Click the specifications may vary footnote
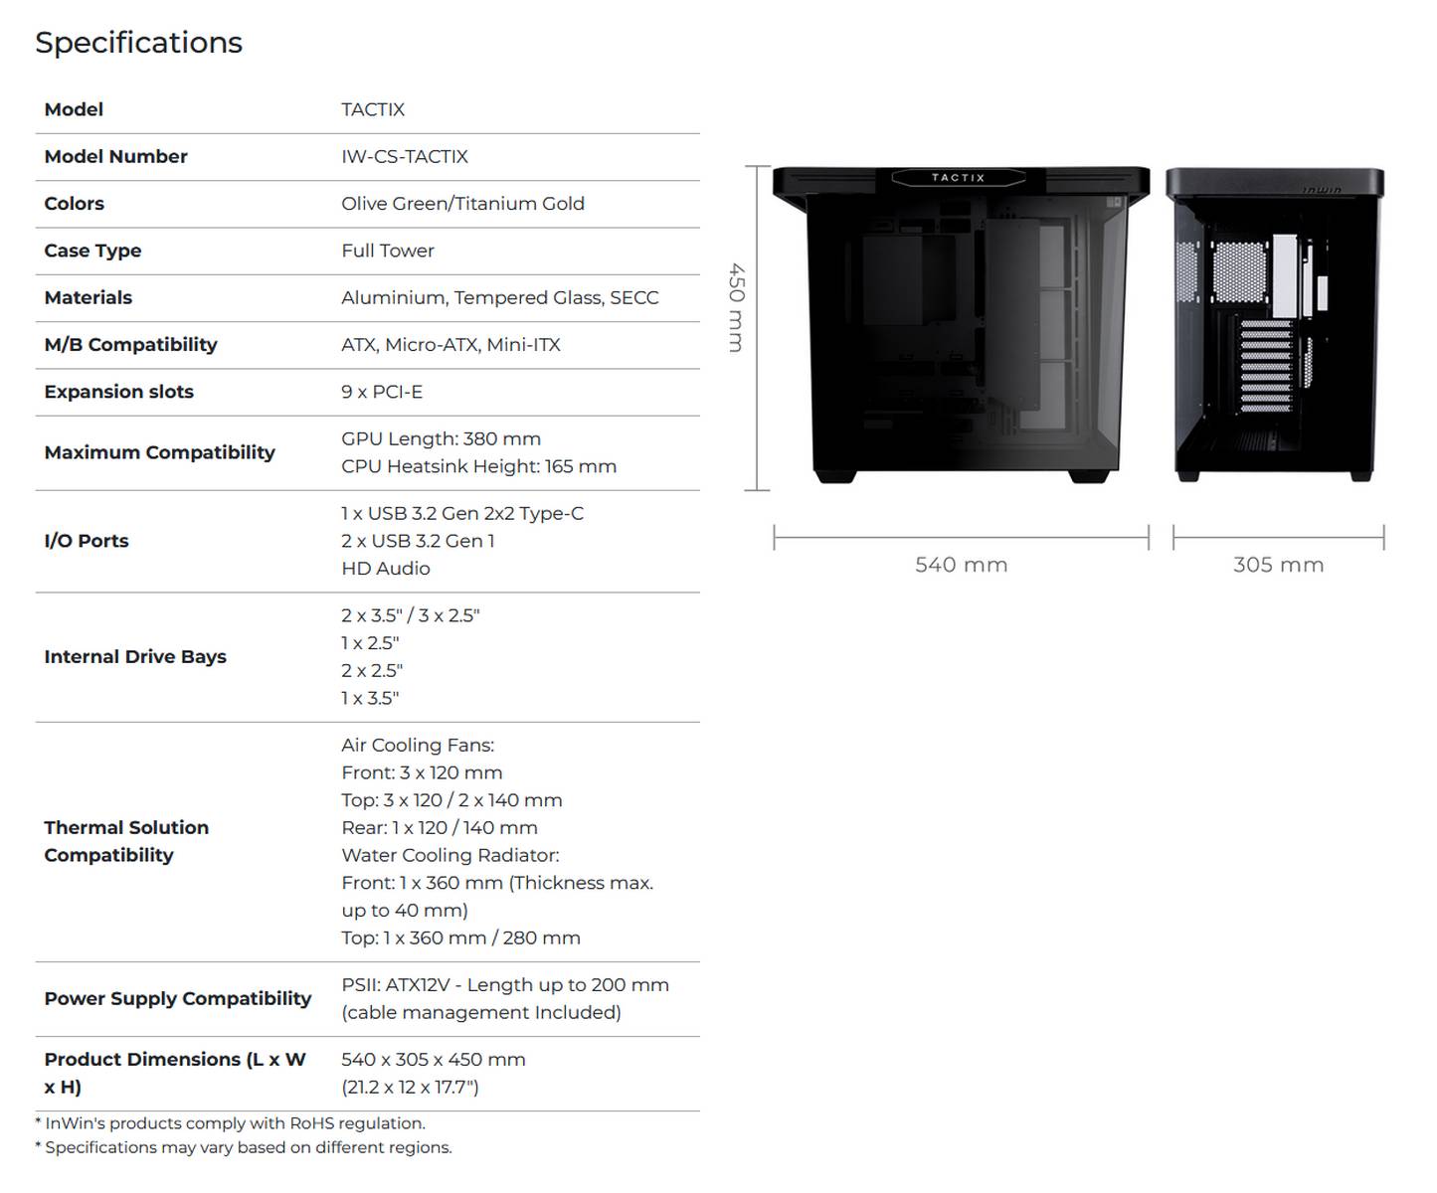The width and height of the screenshot is (1437, 1193). [x=243, y=1147]
